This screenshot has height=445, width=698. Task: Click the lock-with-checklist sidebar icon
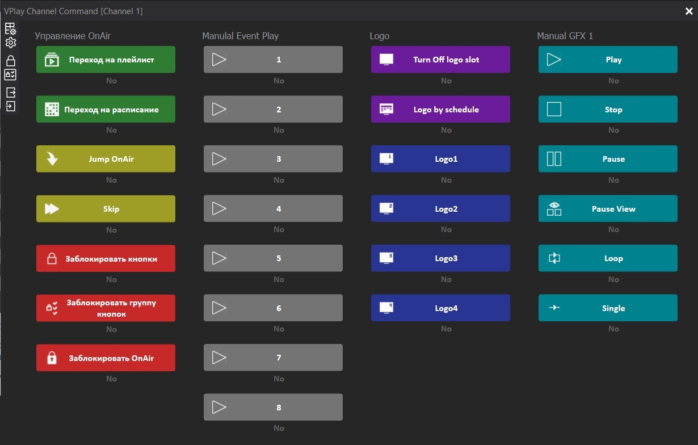[x=10, y=75]
